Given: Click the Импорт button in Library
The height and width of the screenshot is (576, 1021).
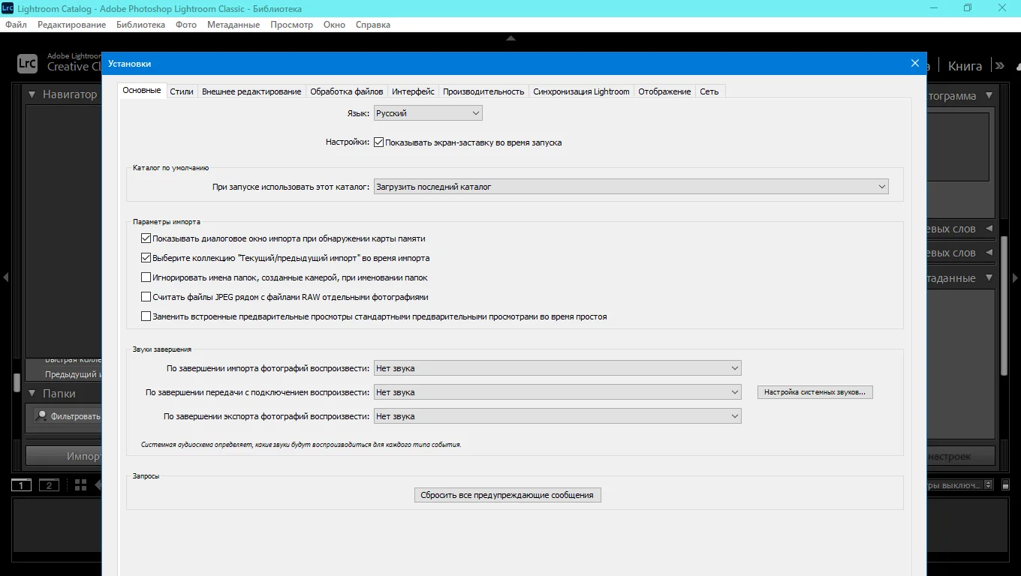Looking at the screenshot, I should point(64,456).
